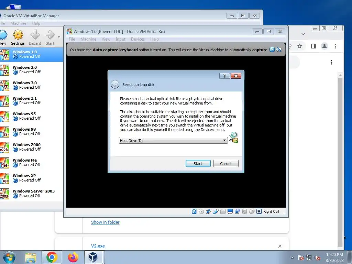
Task: Click the hard disk status bar indicator
Action: [194, 211]
